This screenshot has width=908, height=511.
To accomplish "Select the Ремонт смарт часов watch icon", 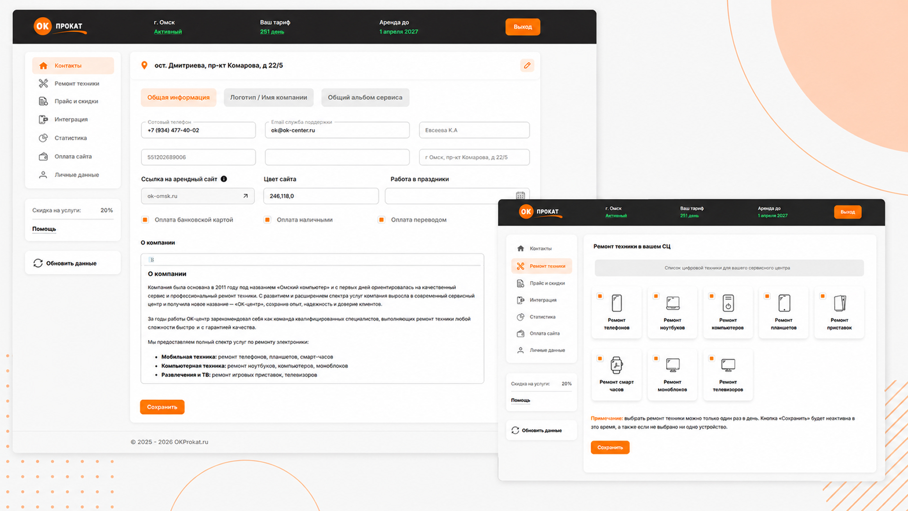I will (x=617, y=365).
